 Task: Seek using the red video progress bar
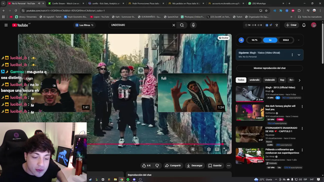click(x=159, y=144)
